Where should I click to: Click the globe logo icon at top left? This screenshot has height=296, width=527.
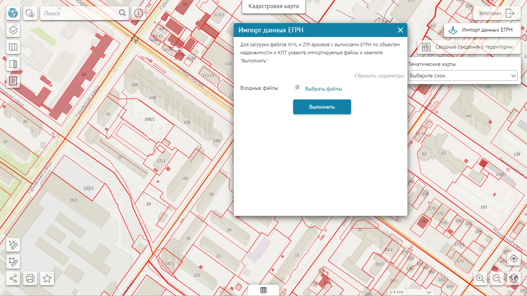[13, 13]
